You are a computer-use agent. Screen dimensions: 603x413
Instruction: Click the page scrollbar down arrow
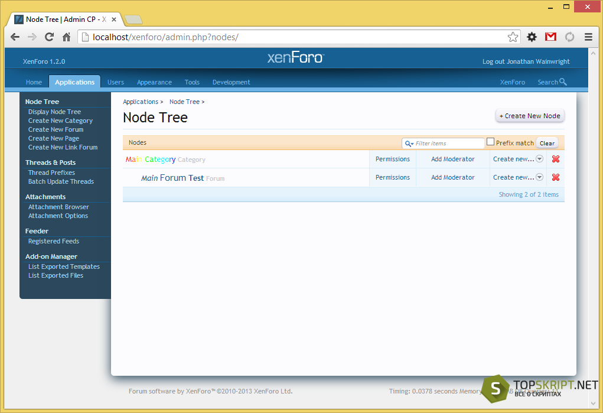coord(593,404)
